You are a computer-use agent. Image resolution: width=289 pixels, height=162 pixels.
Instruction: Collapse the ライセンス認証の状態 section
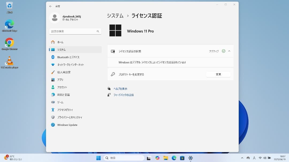(229, 51)
